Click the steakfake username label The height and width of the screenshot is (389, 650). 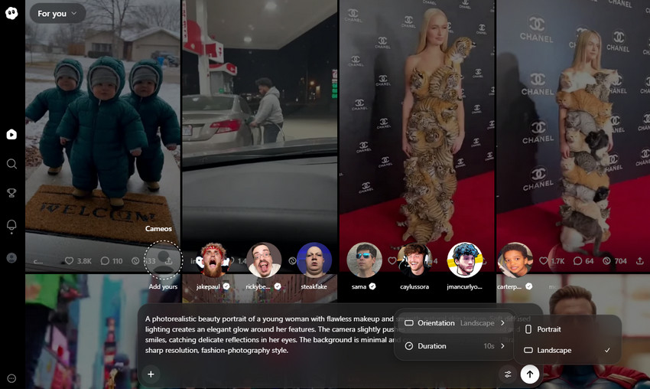314,286
